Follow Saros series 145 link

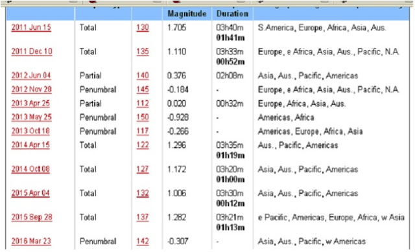[143, 89]
